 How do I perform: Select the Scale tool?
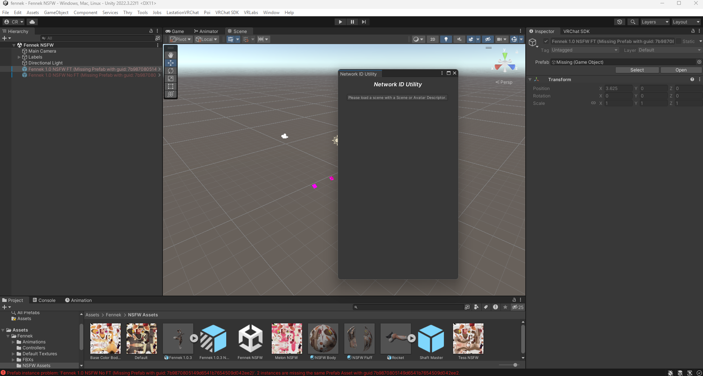click(x=171, y=79)
